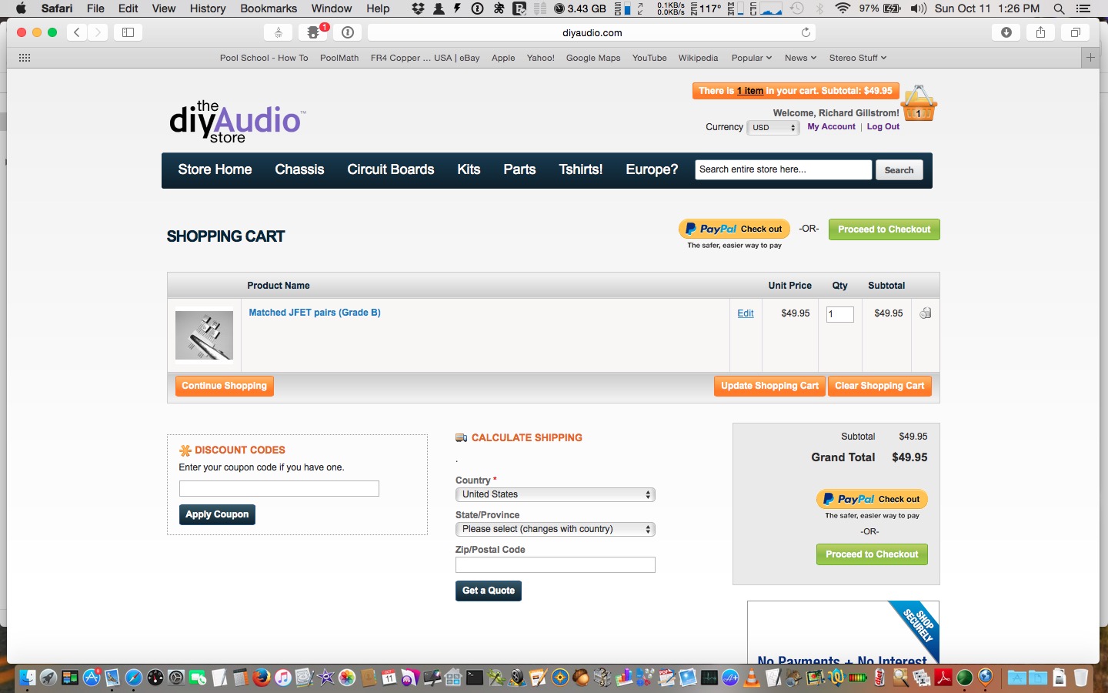
Task: Open the Circuit Boards navigation tab
Action: pos(391,169)
